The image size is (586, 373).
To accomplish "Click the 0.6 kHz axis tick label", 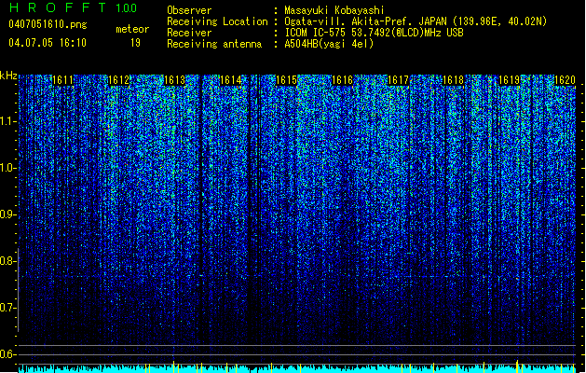I will click(x=8, y=354).
